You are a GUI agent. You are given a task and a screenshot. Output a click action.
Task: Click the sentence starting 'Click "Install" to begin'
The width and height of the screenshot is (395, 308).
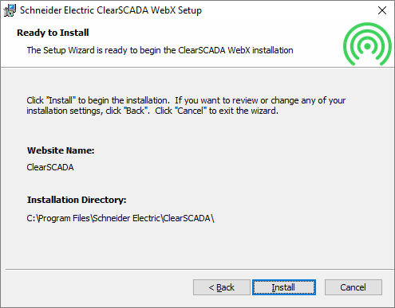pyautogui.click(x=98, y=100)
